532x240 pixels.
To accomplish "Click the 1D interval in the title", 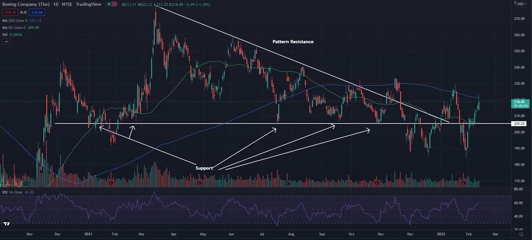I will [x=56, y=4].
